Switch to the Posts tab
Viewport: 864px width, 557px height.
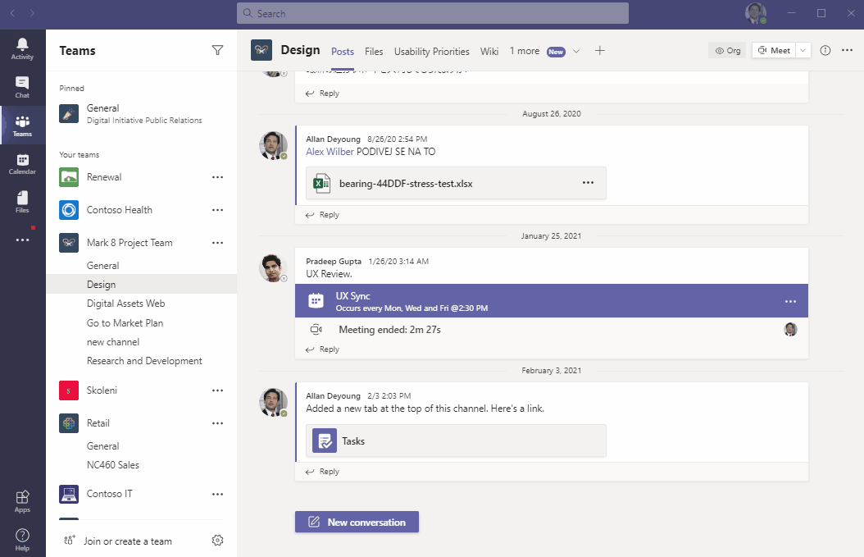pos(342,52)
